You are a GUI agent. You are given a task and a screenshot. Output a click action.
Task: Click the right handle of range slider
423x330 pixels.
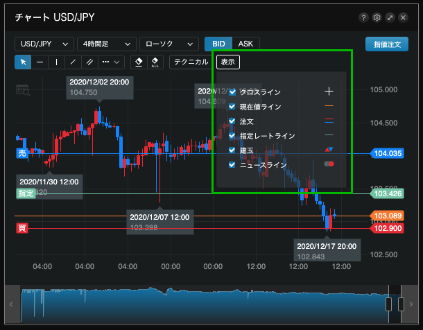401,304
